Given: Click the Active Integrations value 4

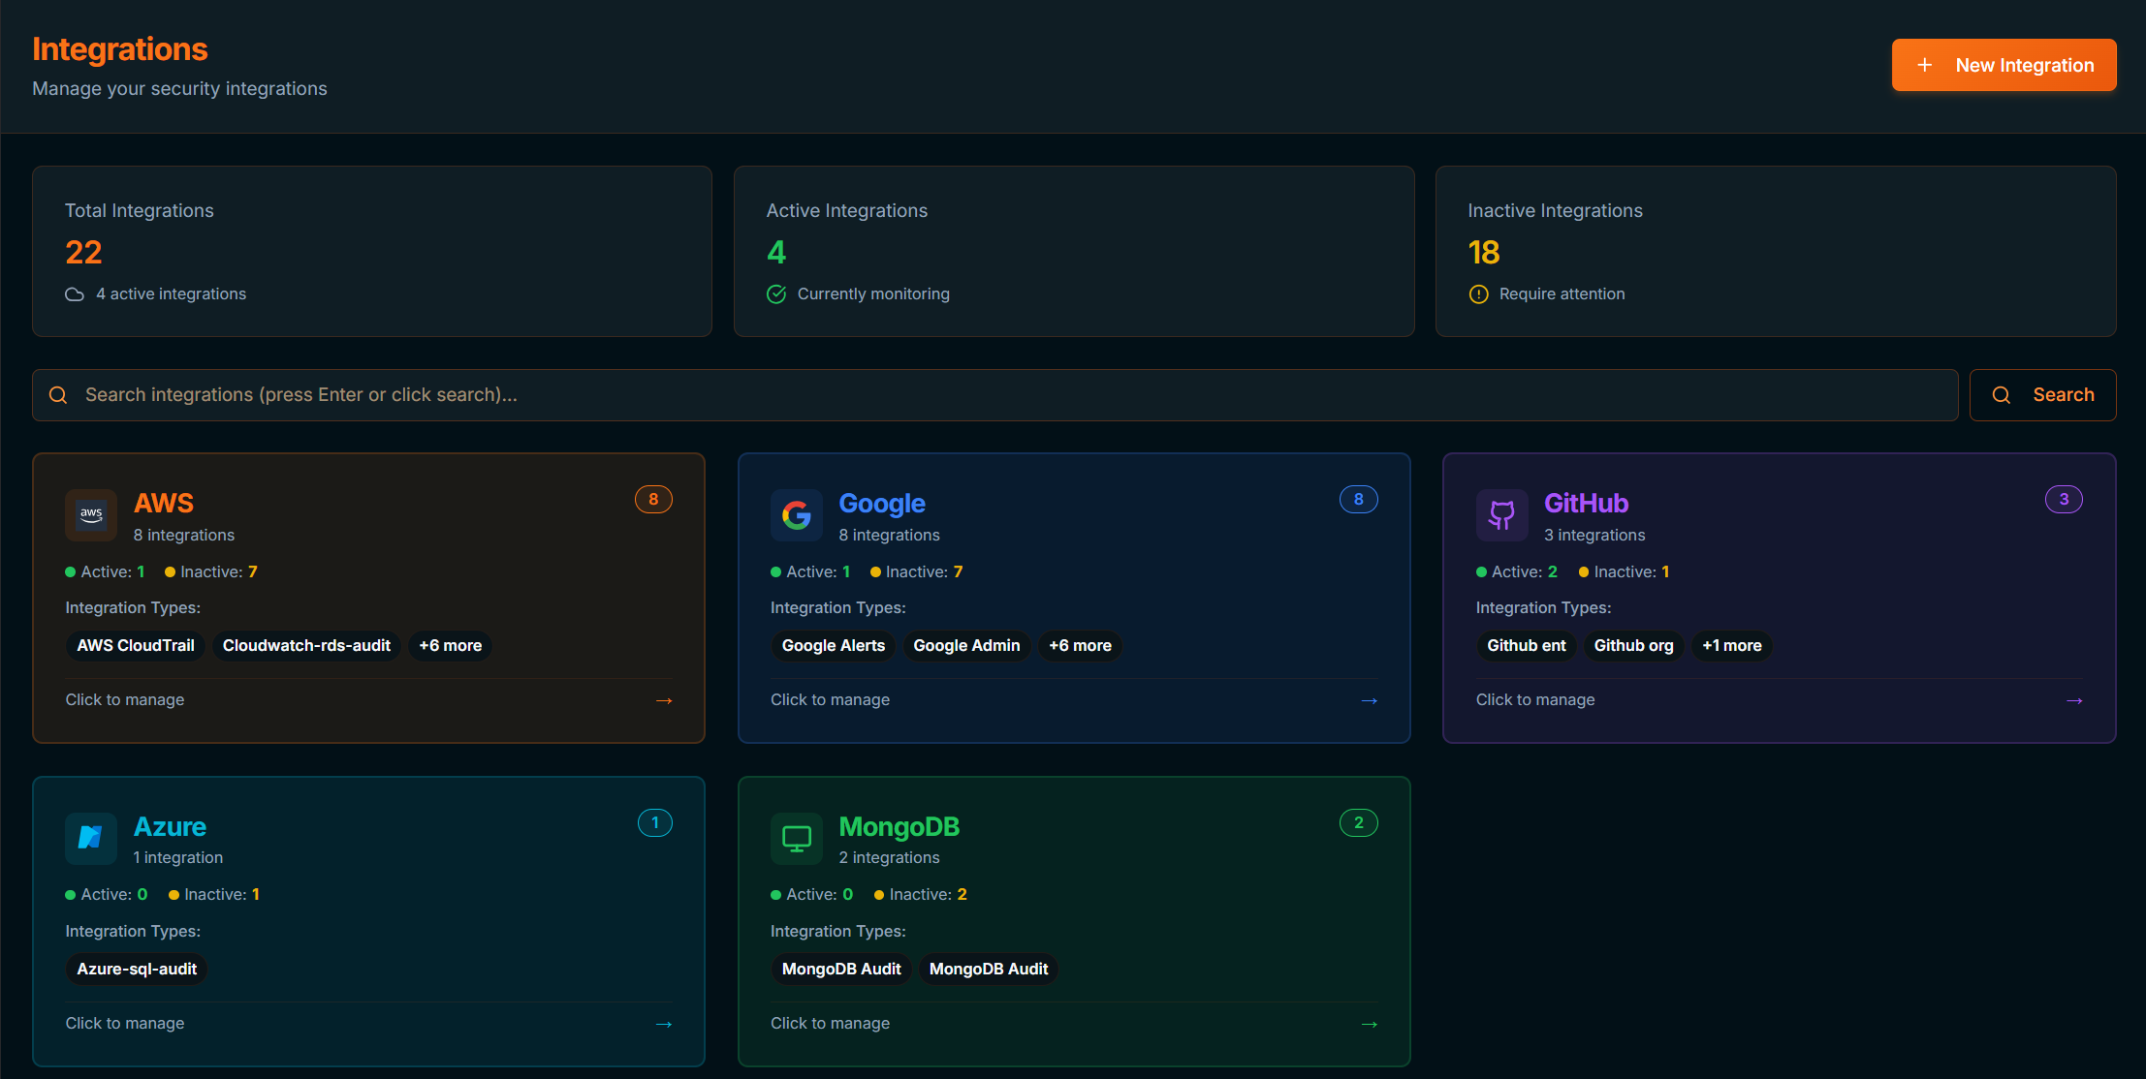Looking at the screenshot, I should tap(776, 253).
